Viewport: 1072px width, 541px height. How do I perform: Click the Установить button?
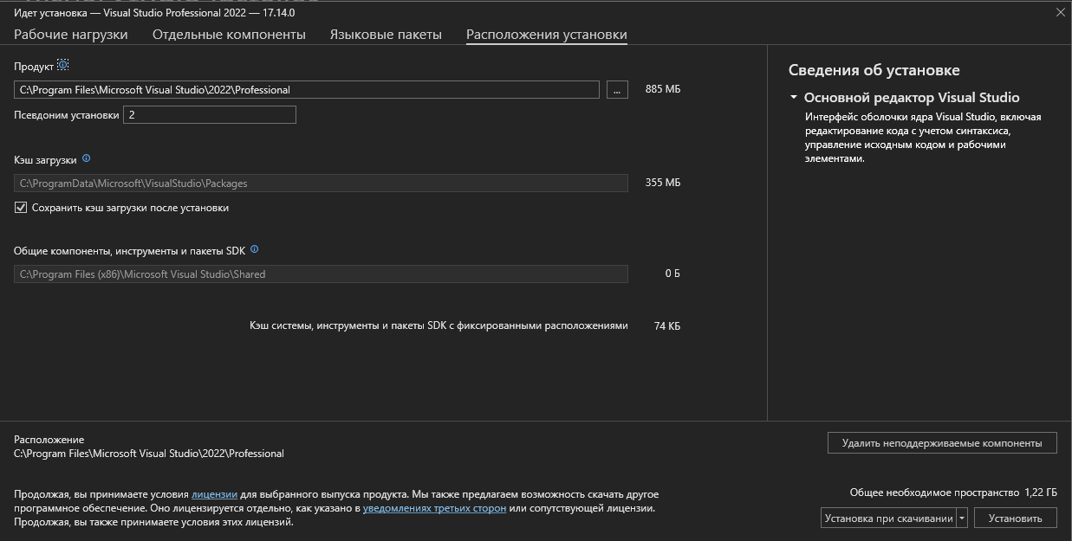[1016, 518]
